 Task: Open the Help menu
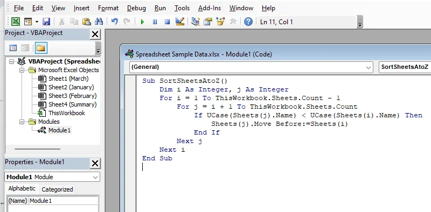tap(268, 8)
